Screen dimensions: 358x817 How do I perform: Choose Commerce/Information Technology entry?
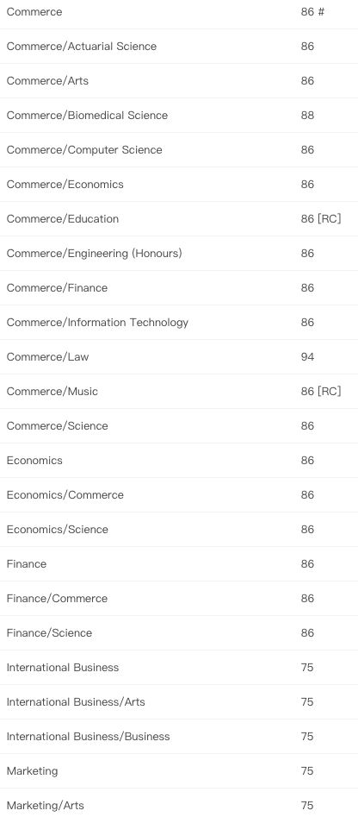click(x=179, y=323)
